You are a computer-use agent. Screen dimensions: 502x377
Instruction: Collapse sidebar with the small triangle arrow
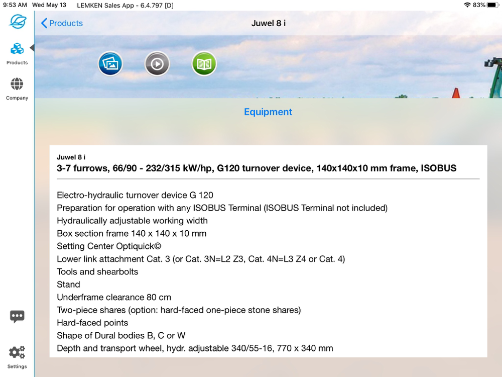tap(32, 48)
